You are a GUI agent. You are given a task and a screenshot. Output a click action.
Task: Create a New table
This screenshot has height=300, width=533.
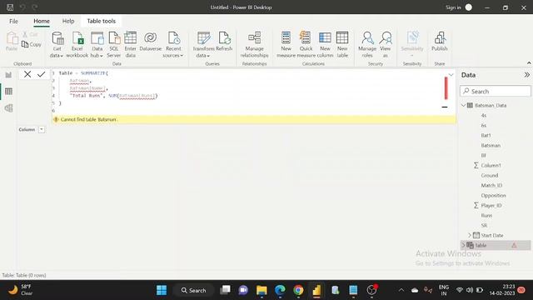(342, 44)
